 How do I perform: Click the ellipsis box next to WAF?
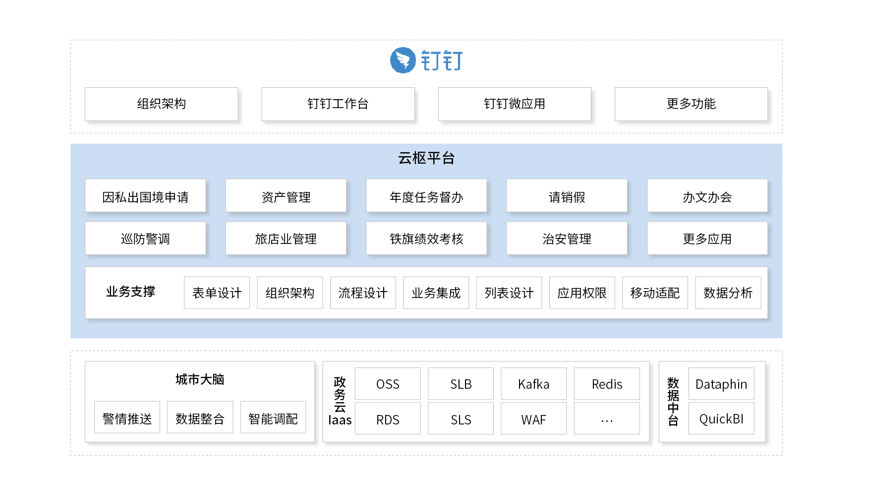tap(607, 418)
